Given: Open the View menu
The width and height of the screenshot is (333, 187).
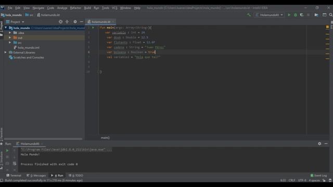Looking at the screenshot, I should 27,8.
